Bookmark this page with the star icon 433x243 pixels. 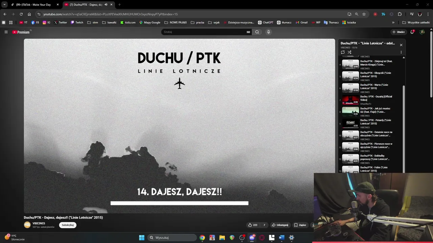(x=364, y=14)
